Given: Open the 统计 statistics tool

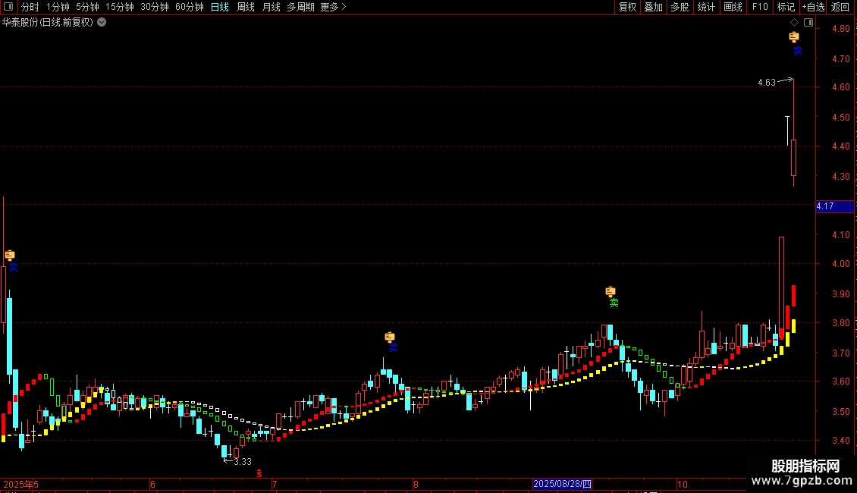Looking at the screenshot, I should click(x=706, y=7).
